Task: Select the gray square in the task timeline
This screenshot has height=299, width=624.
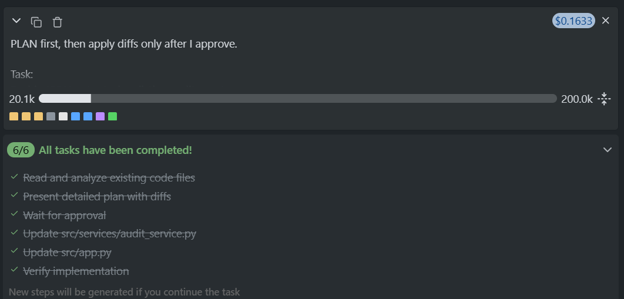Action: click(51, 116)
